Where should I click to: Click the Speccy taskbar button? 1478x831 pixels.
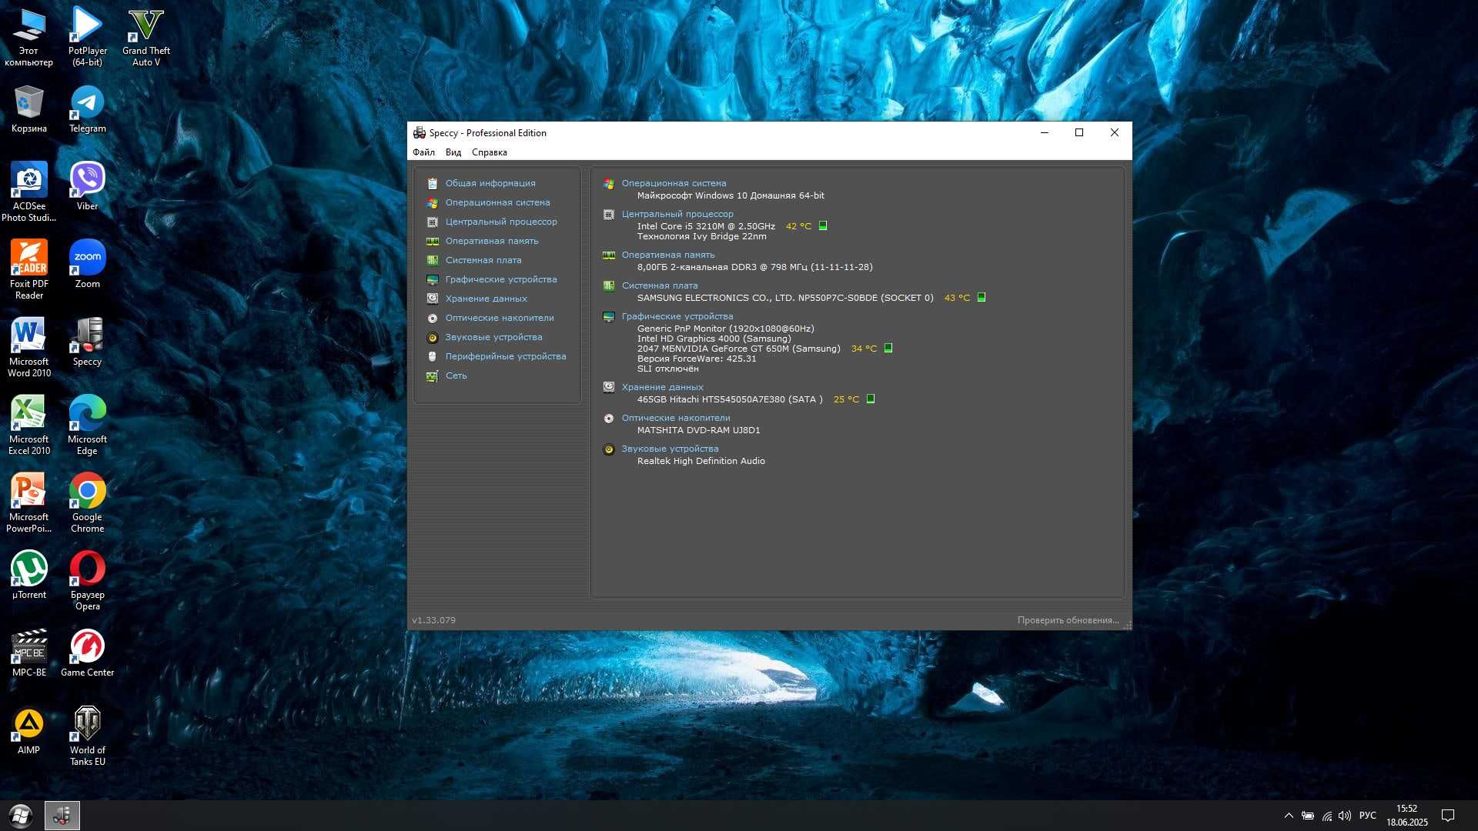coord(62,816)
